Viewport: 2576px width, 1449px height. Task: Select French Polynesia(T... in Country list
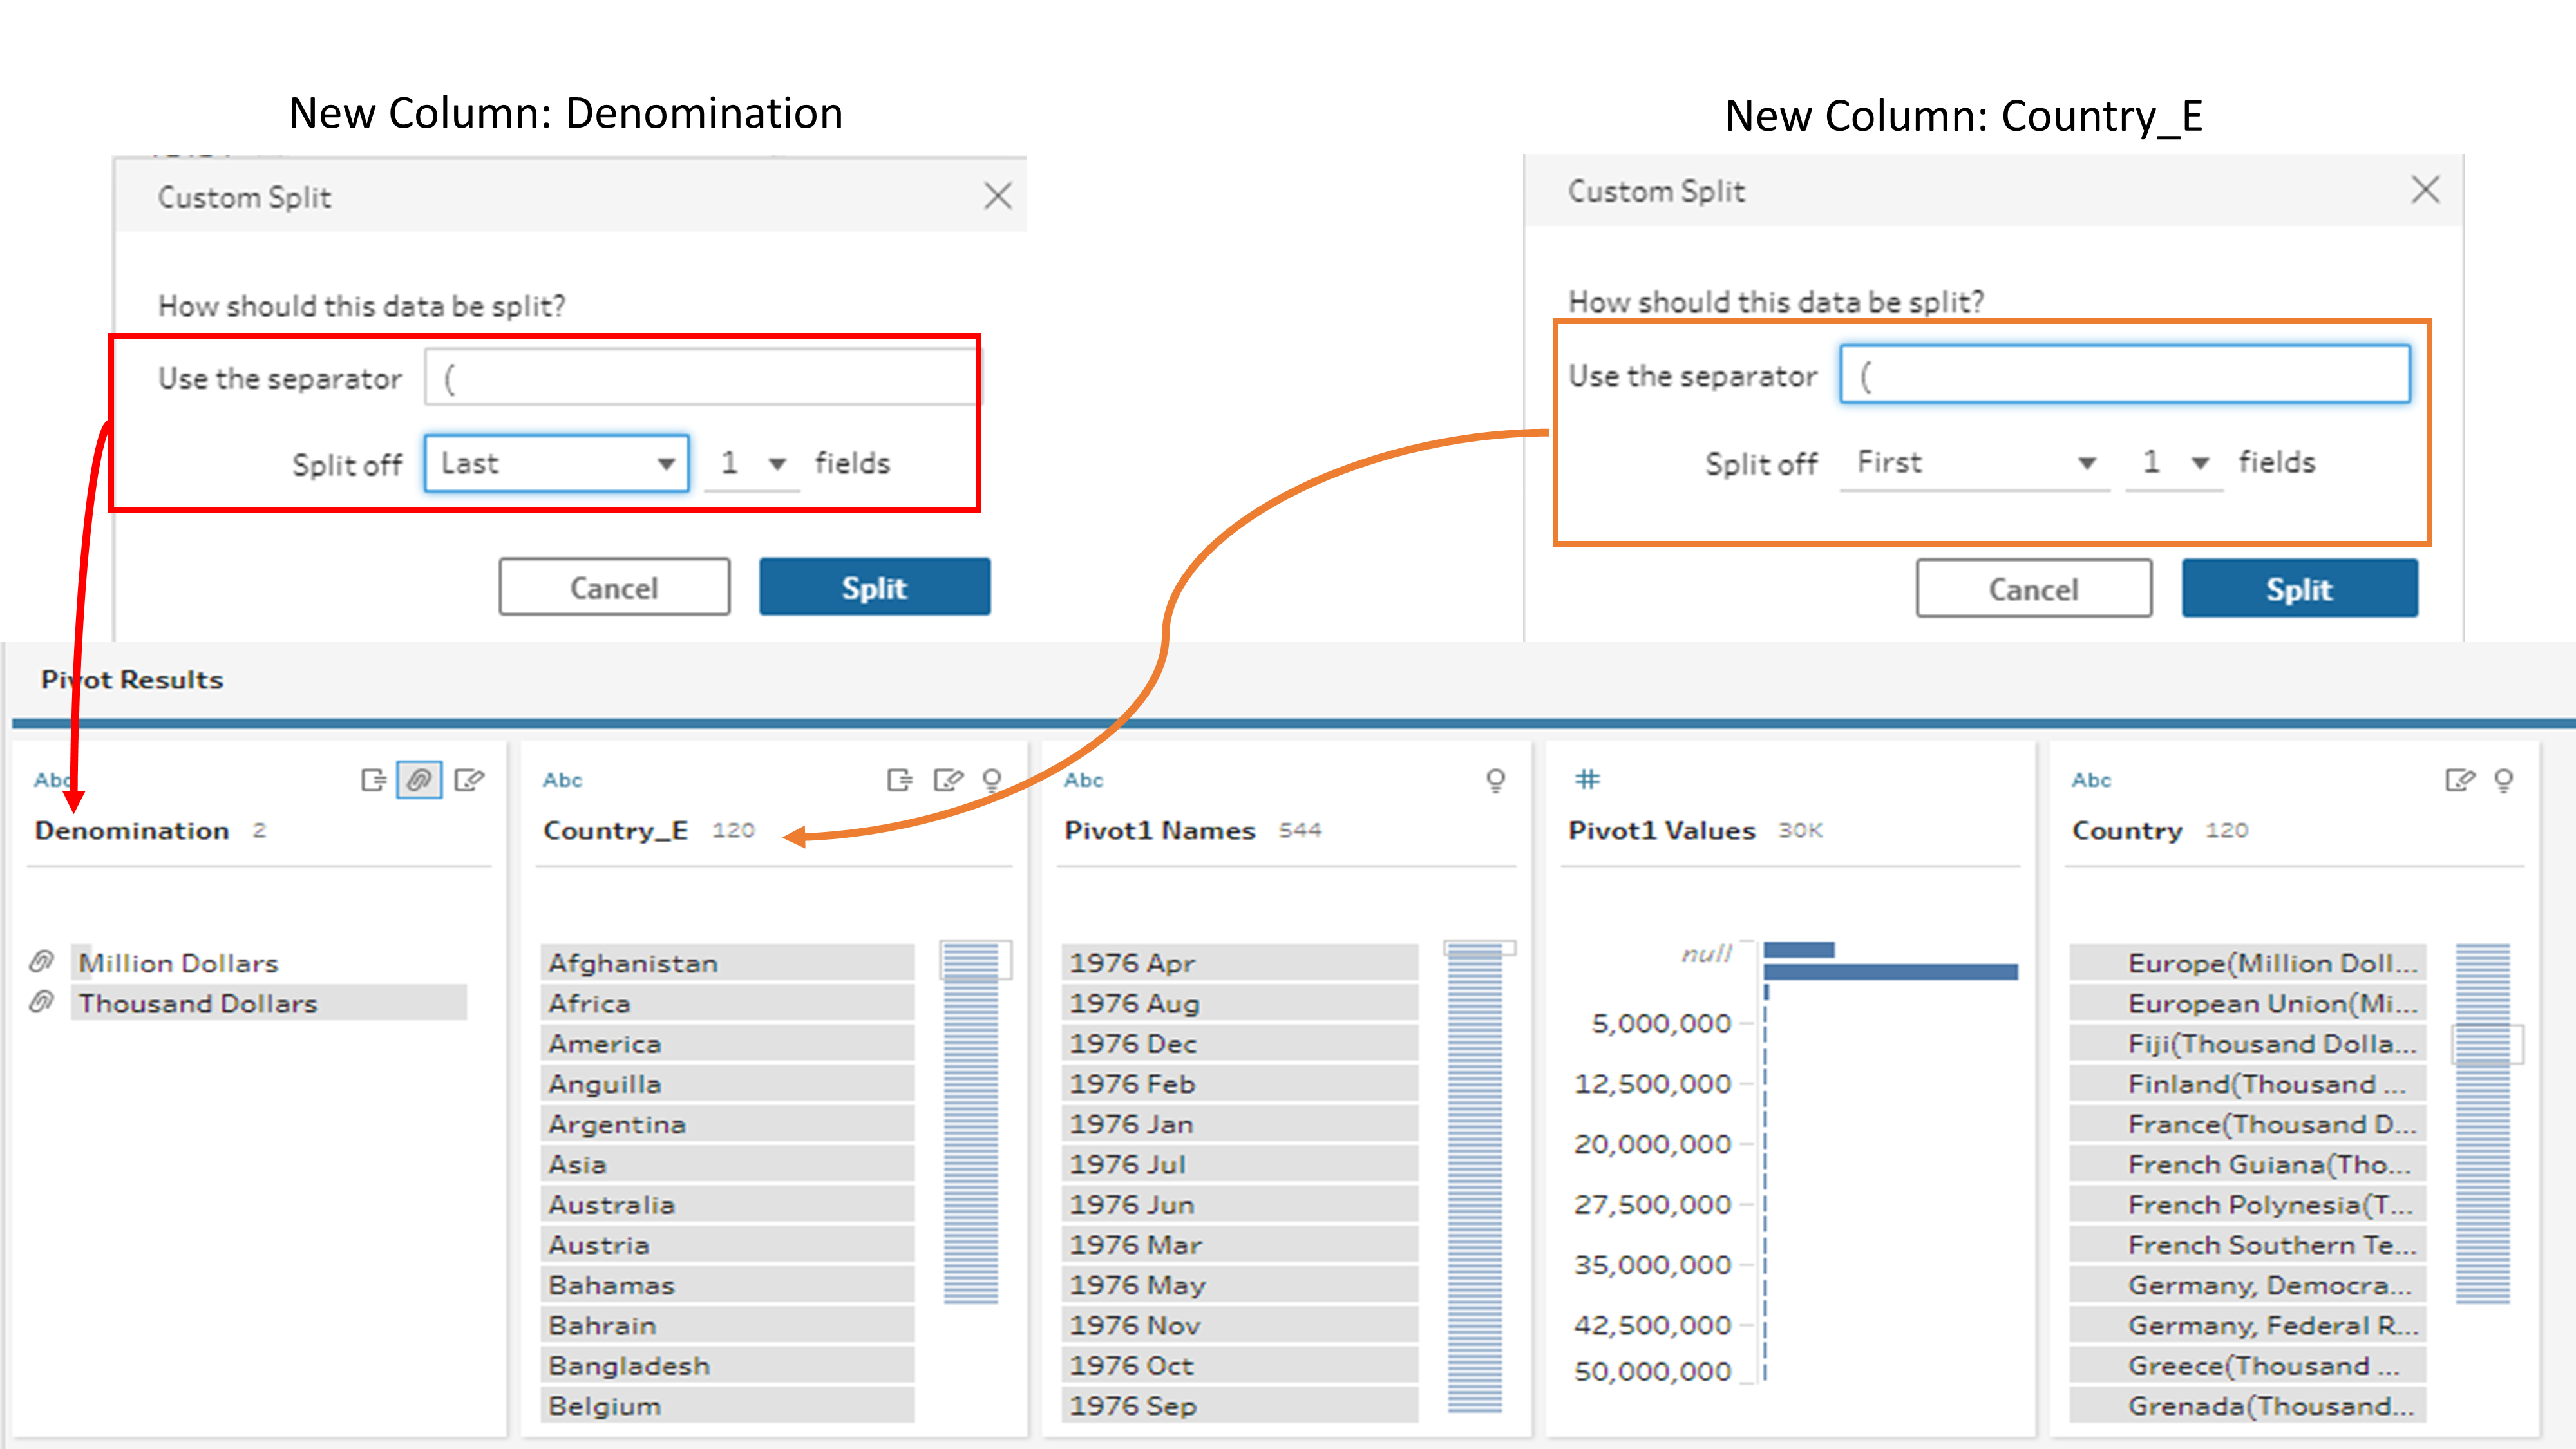tap(2248, 1204)
